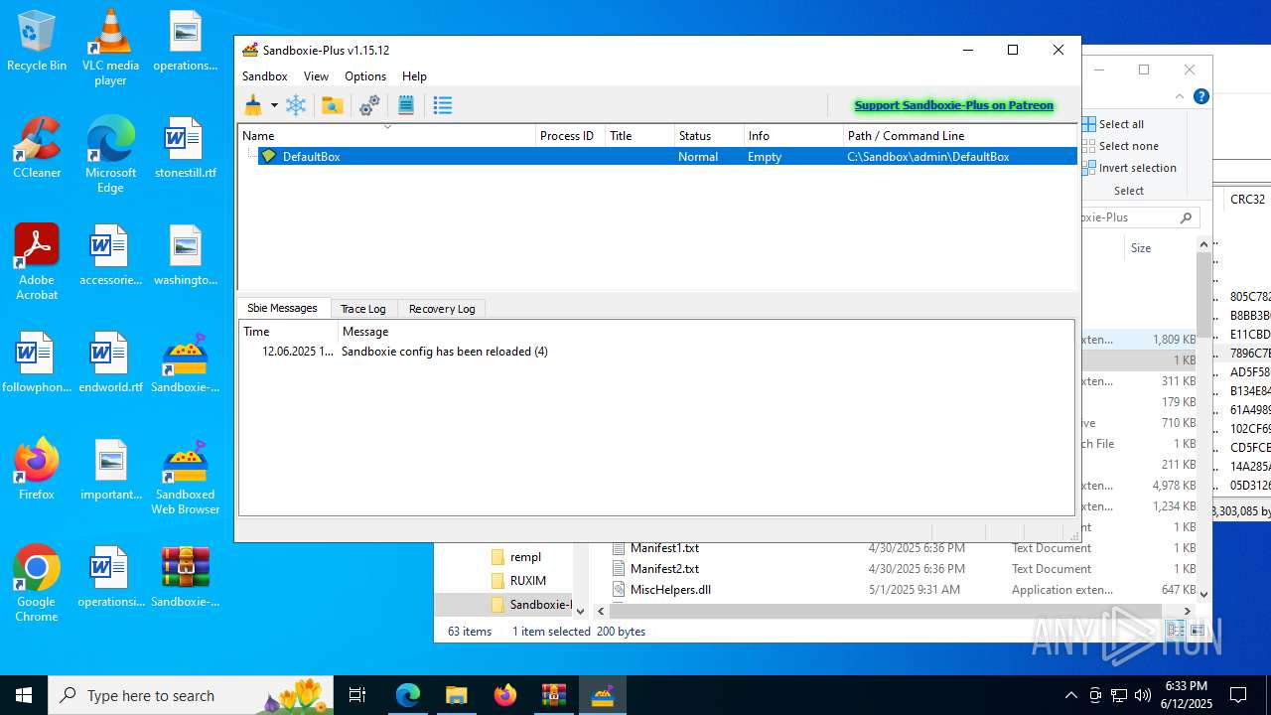Click Select all in the Explorer window

(1114, 124)
